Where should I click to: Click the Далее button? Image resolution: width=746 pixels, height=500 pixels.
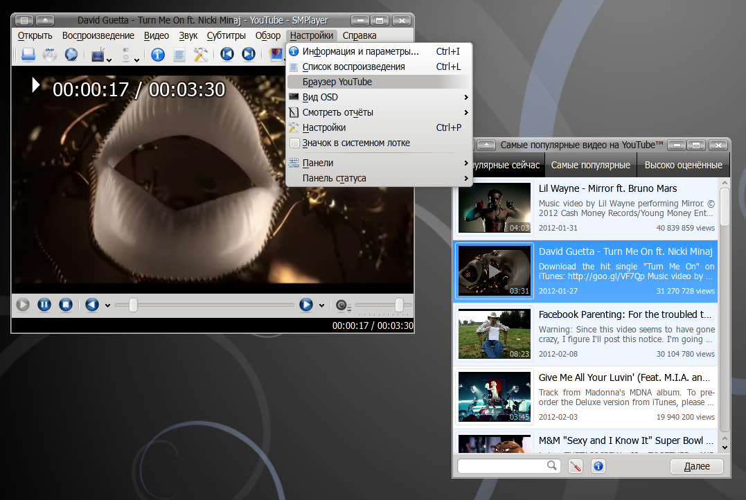[x=697, y=466]
